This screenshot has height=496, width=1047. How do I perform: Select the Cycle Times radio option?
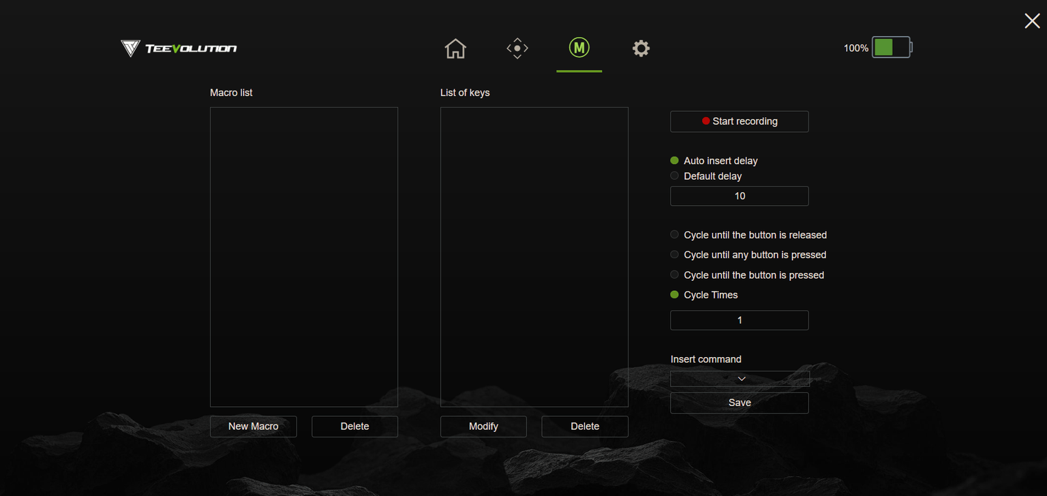675,295
